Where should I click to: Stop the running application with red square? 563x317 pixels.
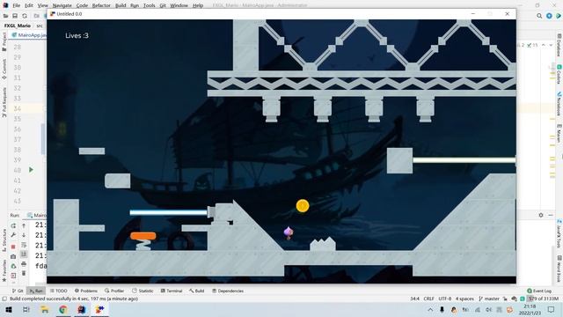(13, 247)
